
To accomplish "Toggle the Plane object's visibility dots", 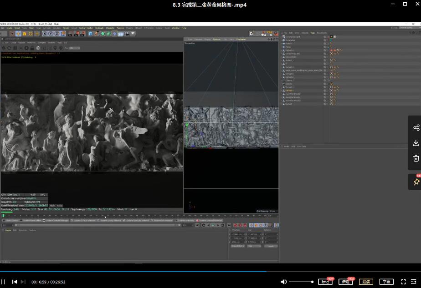I will (x=325, y=46).
